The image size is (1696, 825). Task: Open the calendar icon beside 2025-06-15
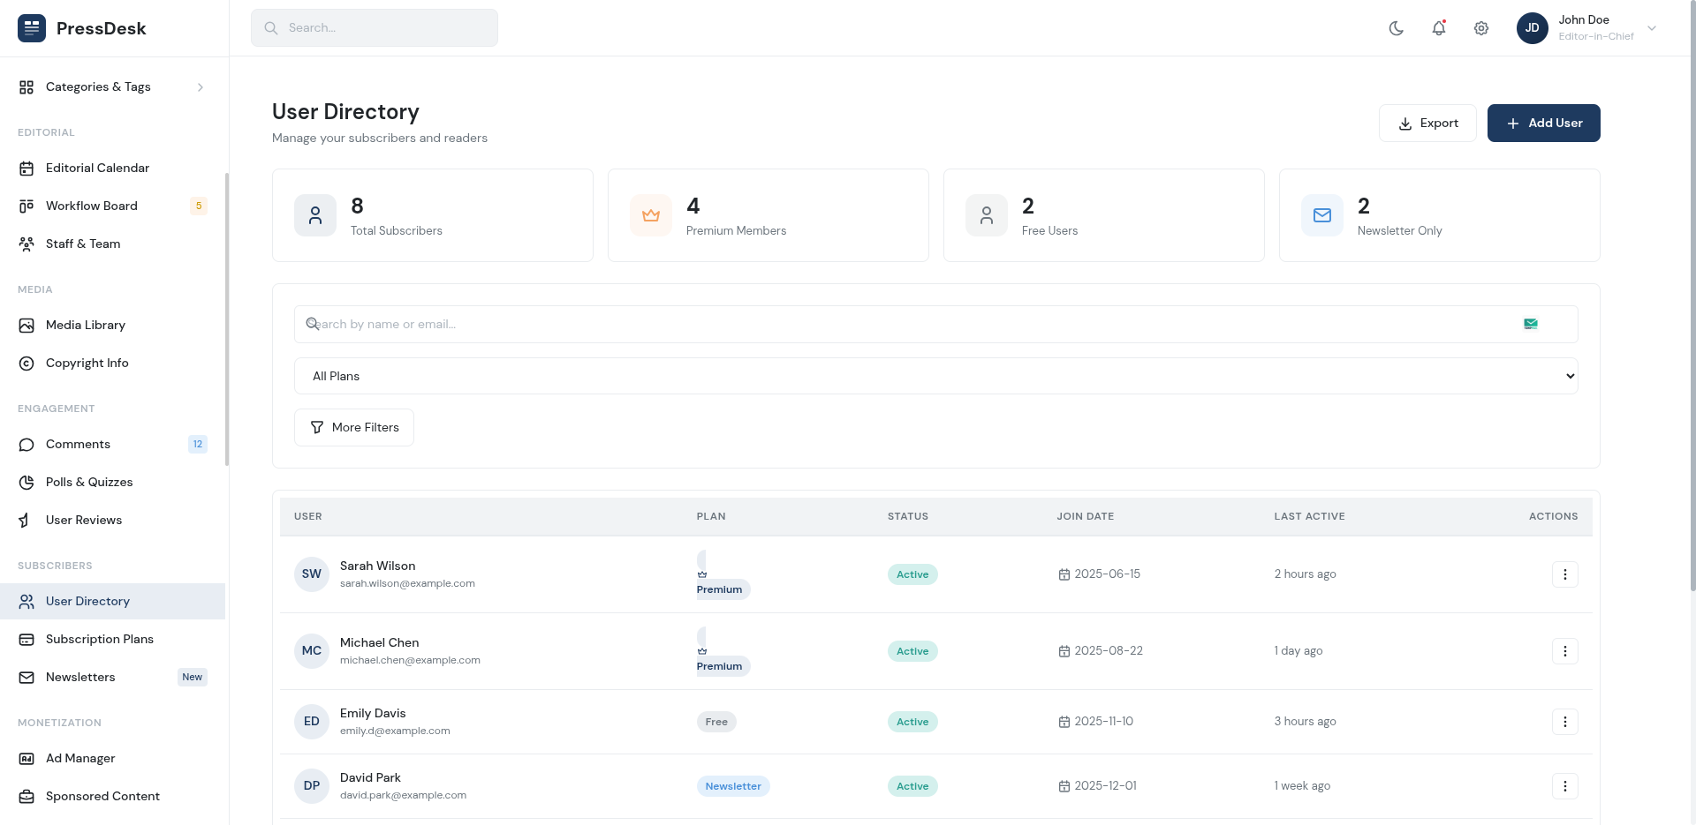(1064, 574)
